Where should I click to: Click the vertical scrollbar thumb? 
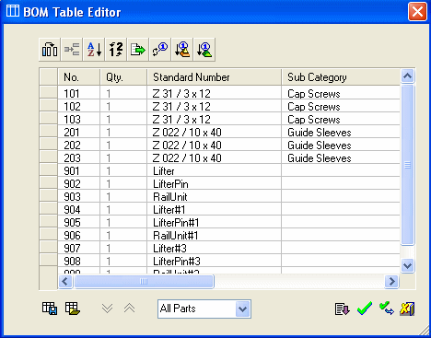click(407, 165)
